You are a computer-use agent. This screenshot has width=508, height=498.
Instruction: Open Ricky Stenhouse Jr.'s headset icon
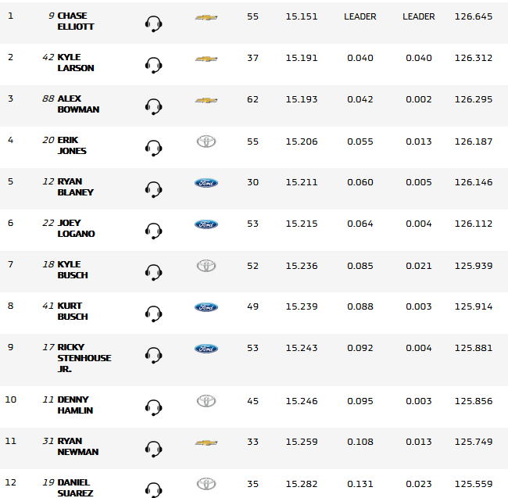[x=154, y=355]
